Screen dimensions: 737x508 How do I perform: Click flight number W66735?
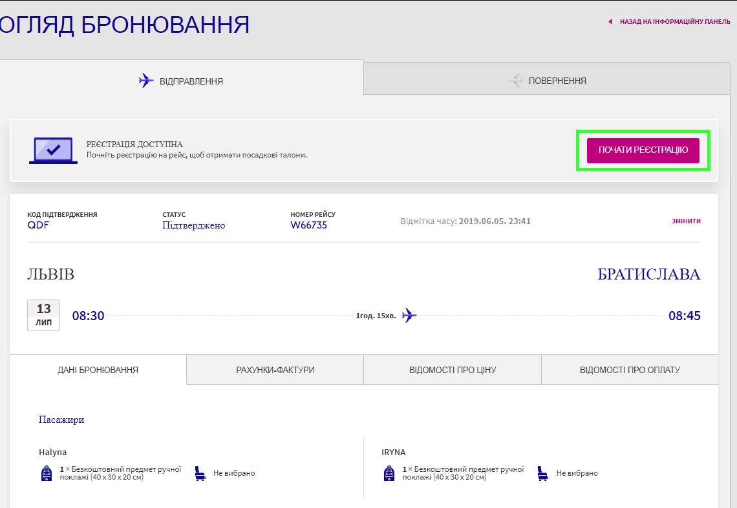point(309,225)
